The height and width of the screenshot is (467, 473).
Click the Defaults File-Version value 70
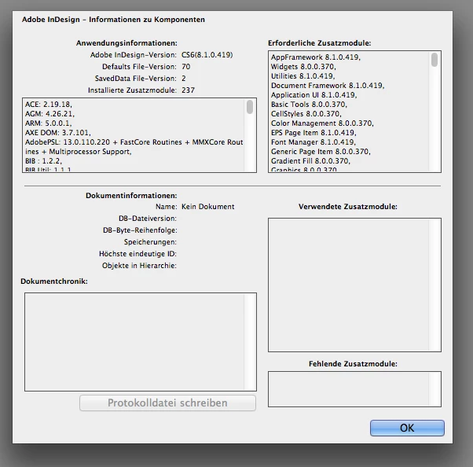[x=185, y=66]
